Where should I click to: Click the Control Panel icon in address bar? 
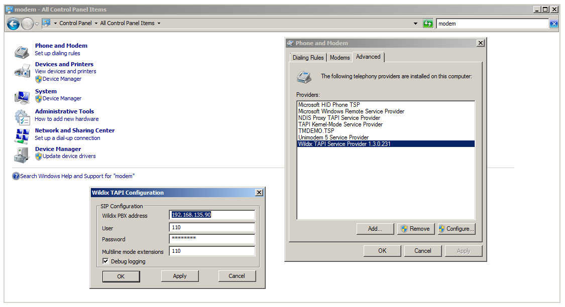pyautogui.click(x=46, y=23)
